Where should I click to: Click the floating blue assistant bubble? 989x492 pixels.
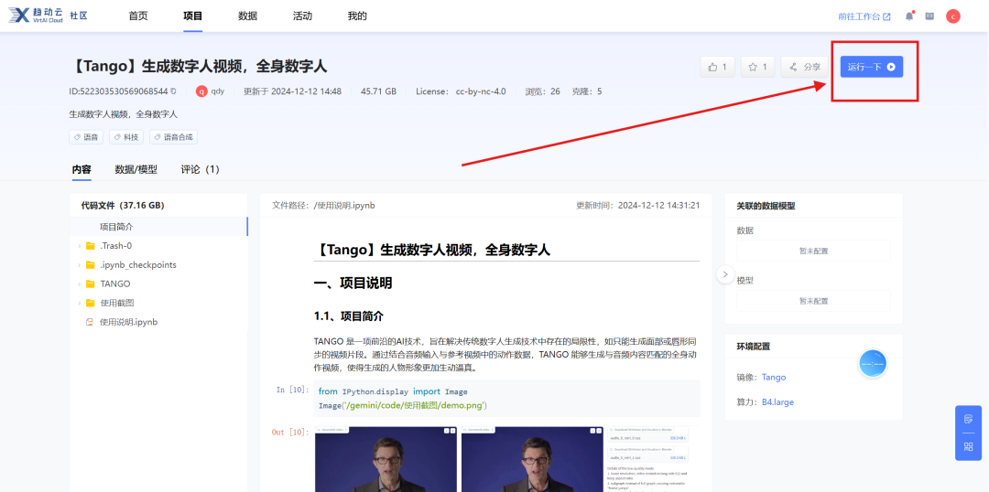tap(874, 363)
